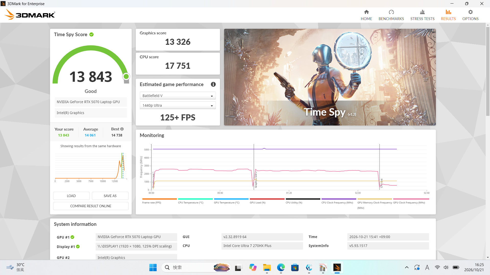The image size is (490, 275).
Task: Open Microsoft Store from the taskbar
Action: tap(295, 267)
